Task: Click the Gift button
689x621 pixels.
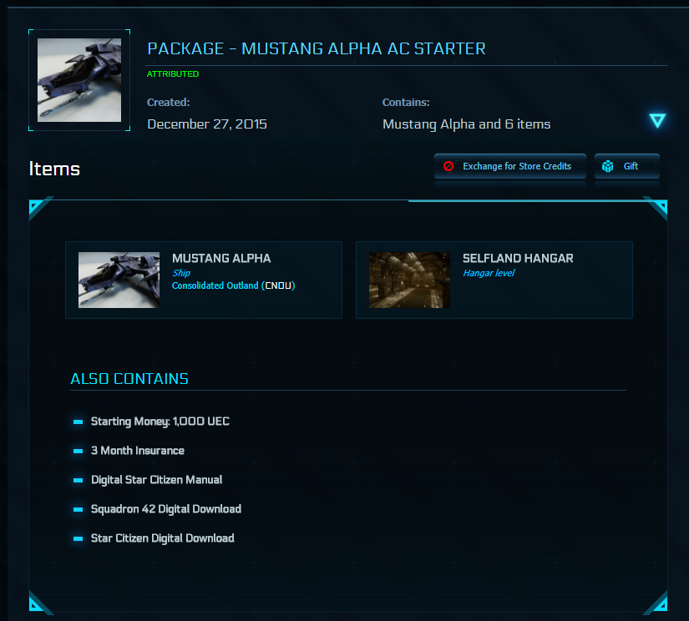Action: coord(626,166)
